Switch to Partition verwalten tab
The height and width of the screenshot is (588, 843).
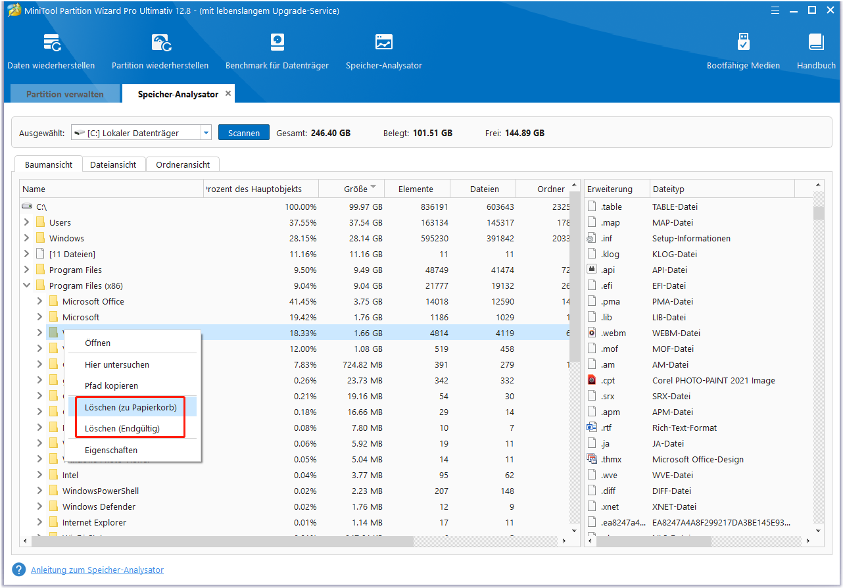pos(65,94)
